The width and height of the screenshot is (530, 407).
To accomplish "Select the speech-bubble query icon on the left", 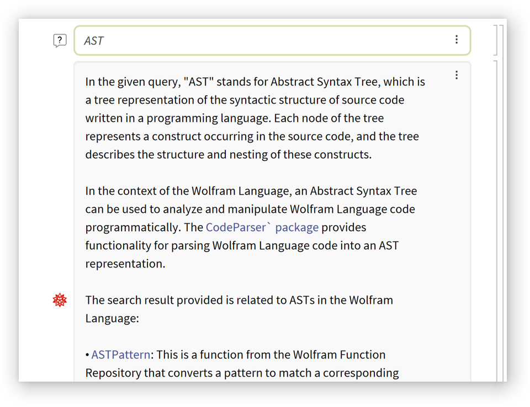I will [59, 40].
